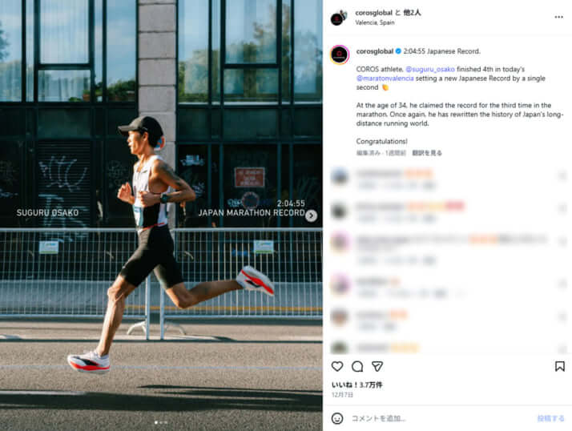Like the first blurred comment
572x431 pixels.
pyautogui.click(x=562, y=176)
